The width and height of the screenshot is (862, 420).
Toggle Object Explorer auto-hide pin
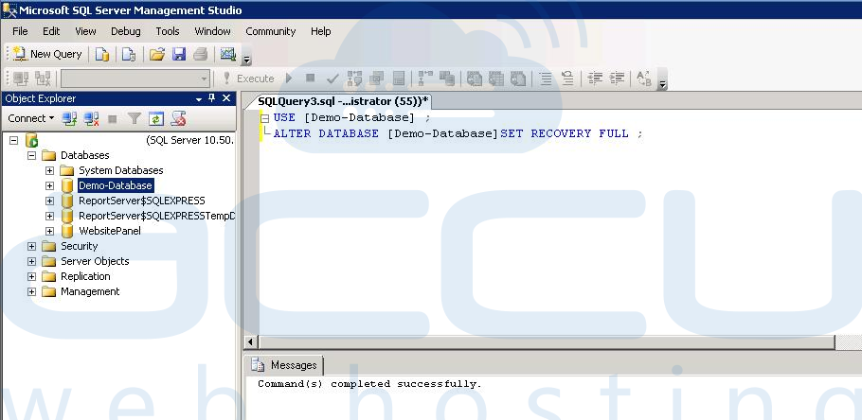pos(212,98)
